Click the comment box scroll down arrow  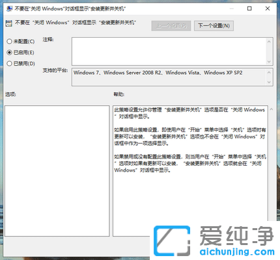point(269,62)
